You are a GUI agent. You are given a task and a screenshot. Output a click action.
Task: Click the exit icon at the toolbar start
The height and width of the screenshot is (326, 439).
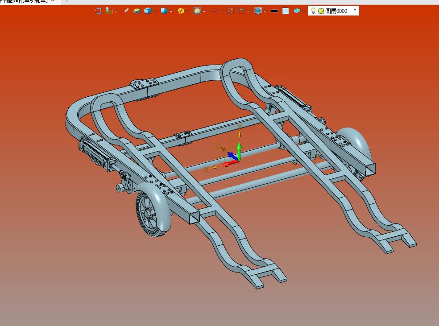(98, 11)
